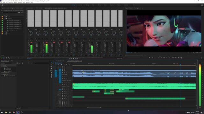Select the Slip tool
The image size is (204, 114).
click(x=51, y=71)
